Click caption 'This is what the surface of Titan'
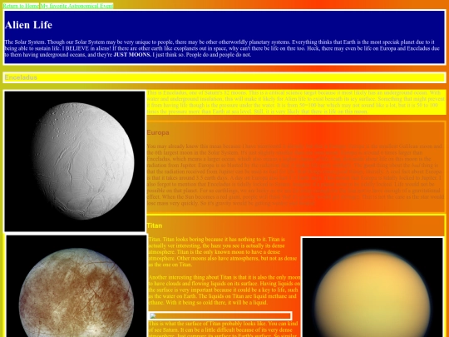 (224, 329)
